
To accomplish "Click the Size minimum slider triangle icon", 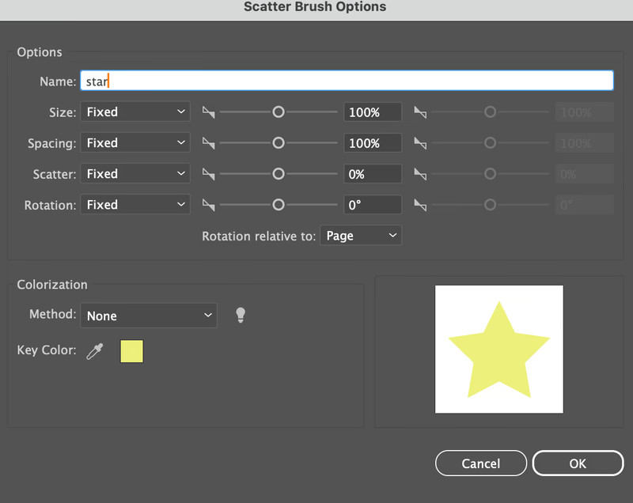I will tap(208, 112).
